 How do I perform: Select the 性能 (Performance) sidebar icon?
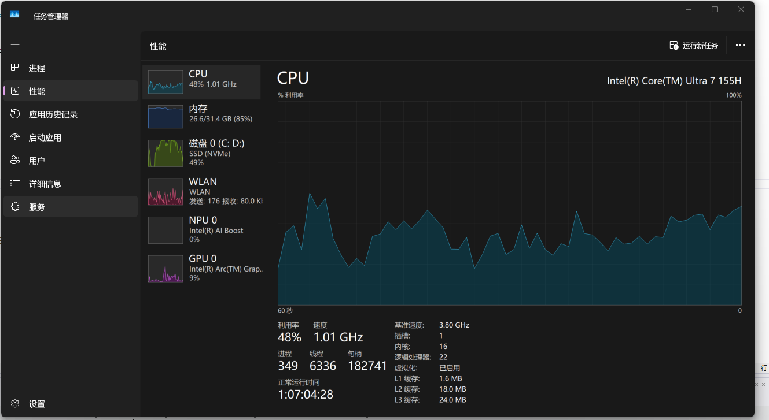16,91
